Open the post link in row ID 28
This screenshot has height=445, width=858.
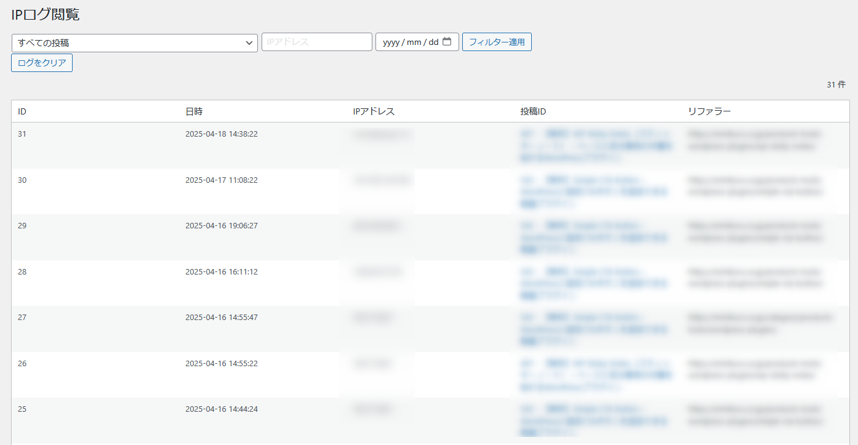click(594, 283)
